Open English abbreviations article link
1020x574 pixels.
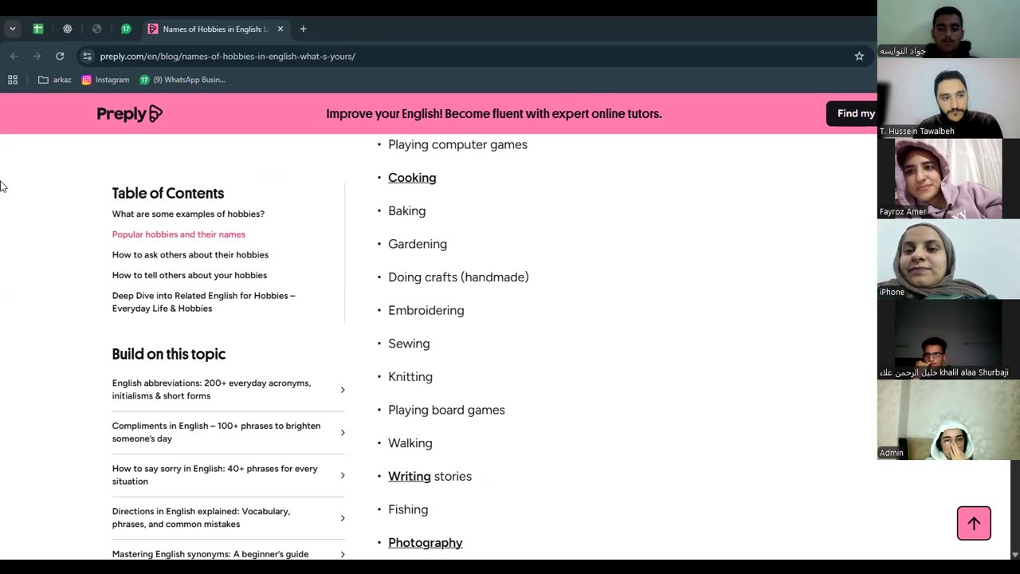click(x=211, y=389)
